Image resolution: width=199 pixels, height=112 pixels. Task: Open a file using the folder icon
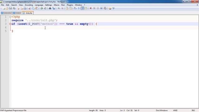point(7,8)
